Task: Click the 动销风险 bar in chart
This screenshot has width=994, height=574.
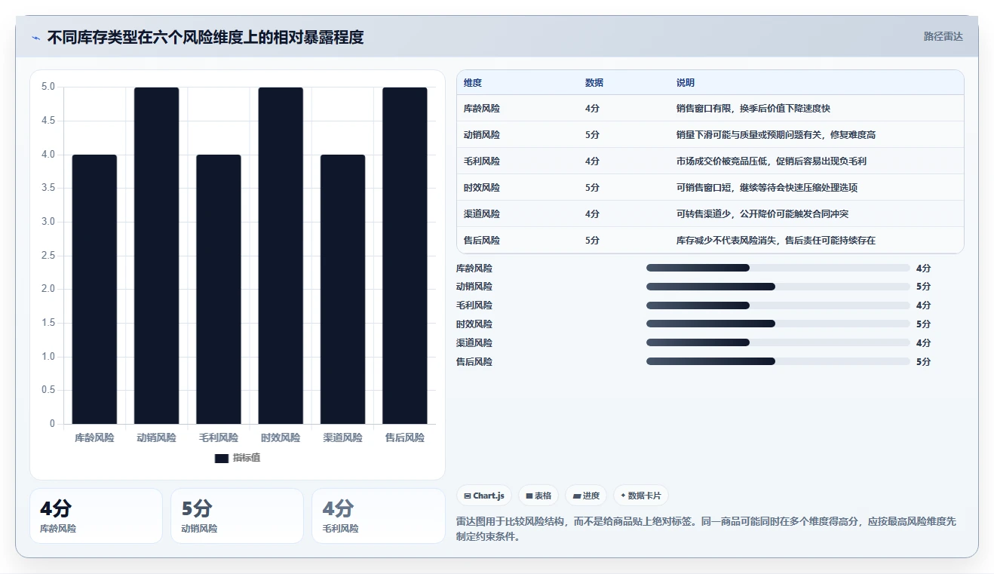Action: coord(156,256)
